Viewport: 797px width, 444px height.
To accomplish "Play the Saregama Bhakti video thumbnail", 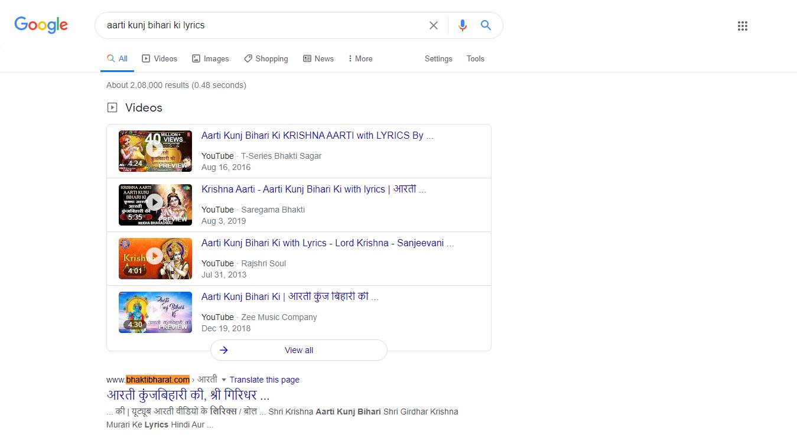I will pyautogui.click(x=155, y=204).
